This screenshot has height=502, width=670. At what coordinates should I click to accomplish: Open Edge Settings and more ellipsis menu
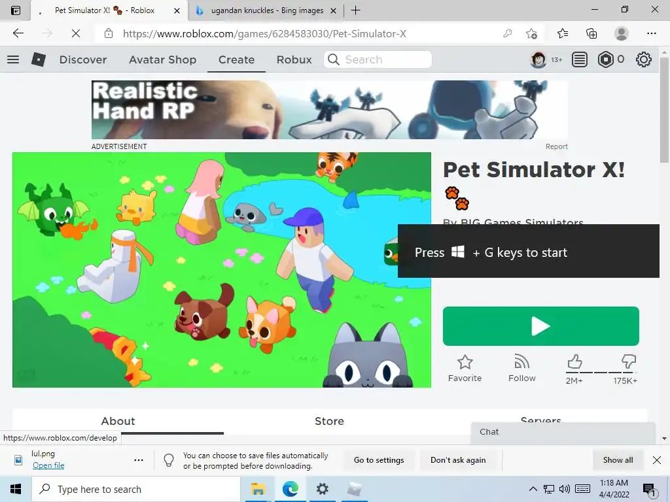[x=651, y=33]
